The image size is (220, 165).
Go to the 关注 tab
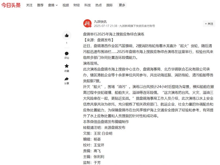(29, 5)
